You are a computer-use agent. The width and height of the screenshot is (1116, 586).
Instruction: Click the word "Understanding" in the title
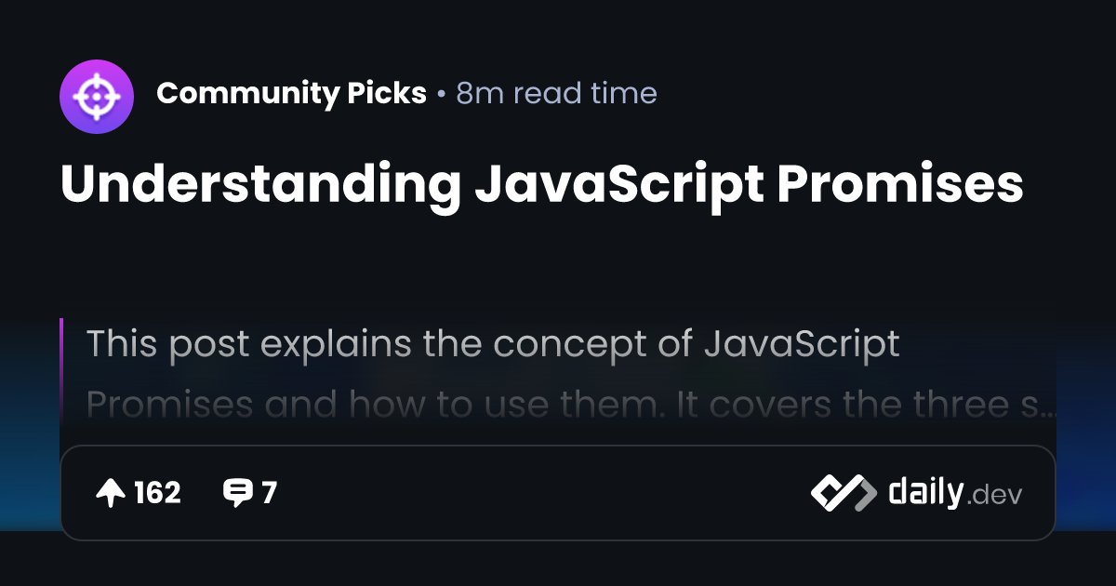point(260,185)
